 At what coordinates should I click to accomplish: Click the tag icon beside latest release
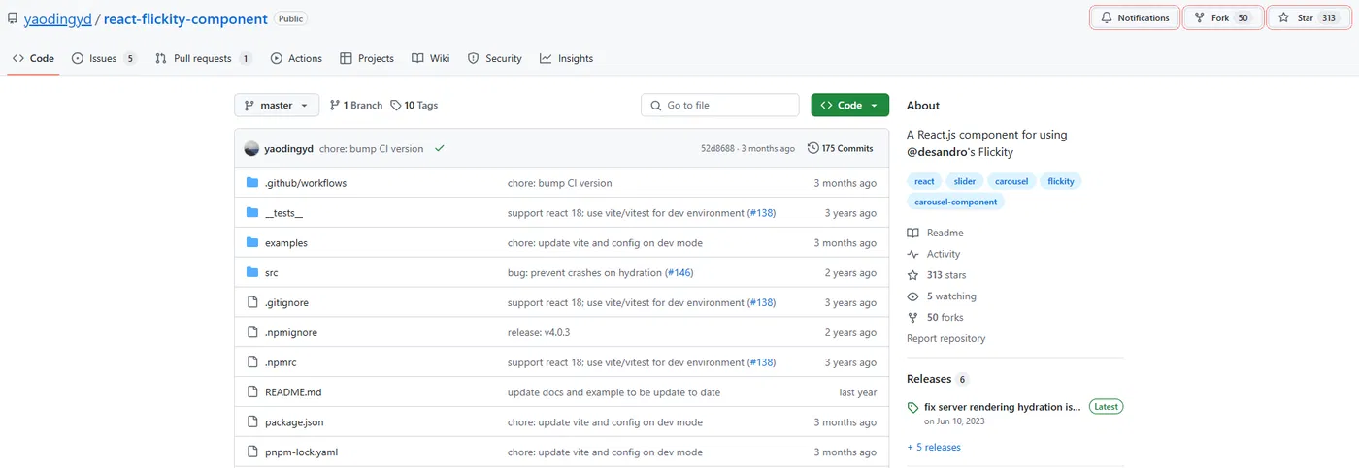(912, 407)
